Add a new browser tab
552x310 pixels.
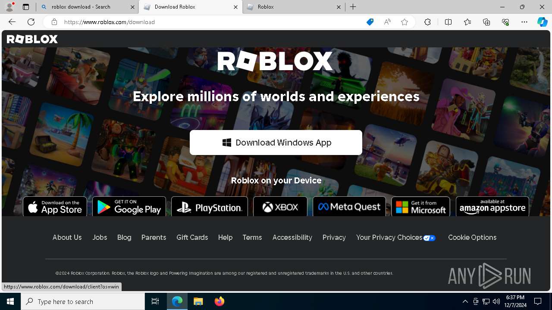pos(353,7)
